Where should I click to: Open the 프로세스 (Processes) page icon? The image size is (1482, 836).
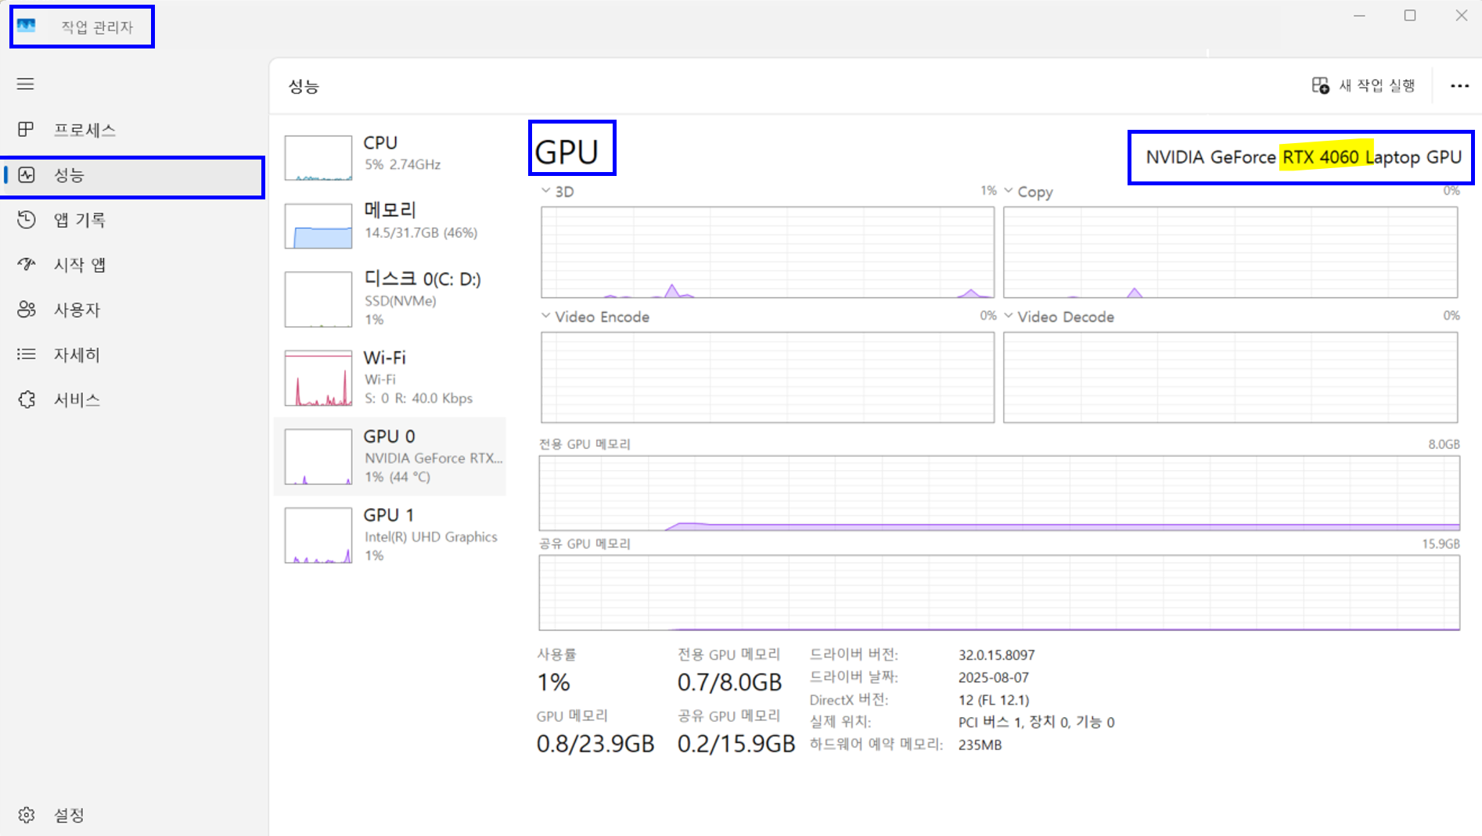pyautogui.click(x=26, y=129)
